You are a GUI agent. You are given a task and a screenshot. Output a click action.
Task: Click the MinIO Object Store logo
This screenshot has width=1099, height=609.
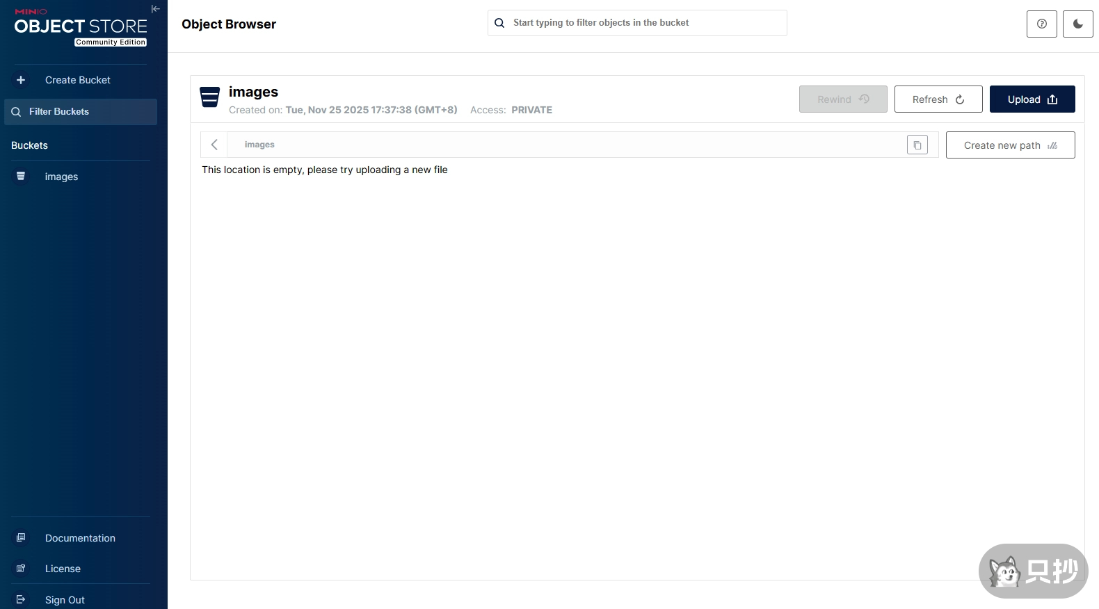[81, 28]
